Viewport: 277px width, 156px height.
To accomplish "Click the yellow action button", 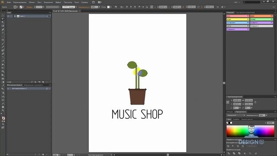I will (238, 19).
